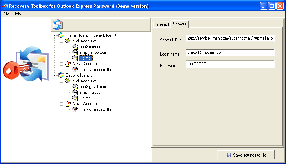The height and width of the screenshot is (164, 286).
Task: Click Second Identity's Hotmail account icon
Action: pos(75,98)
